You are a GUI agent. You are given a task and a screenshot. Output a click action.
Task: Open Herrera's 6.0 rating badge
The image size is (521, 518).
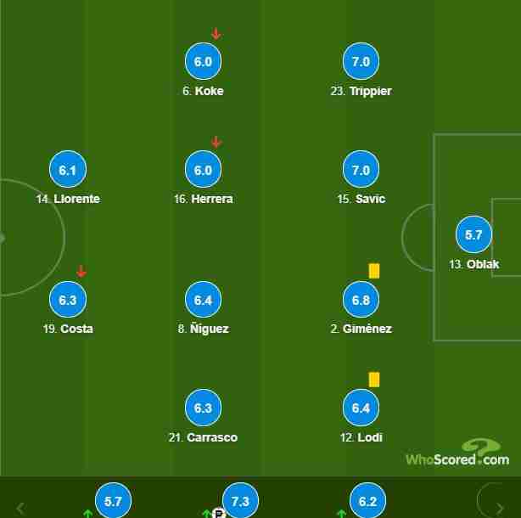(x=203, y=169)
